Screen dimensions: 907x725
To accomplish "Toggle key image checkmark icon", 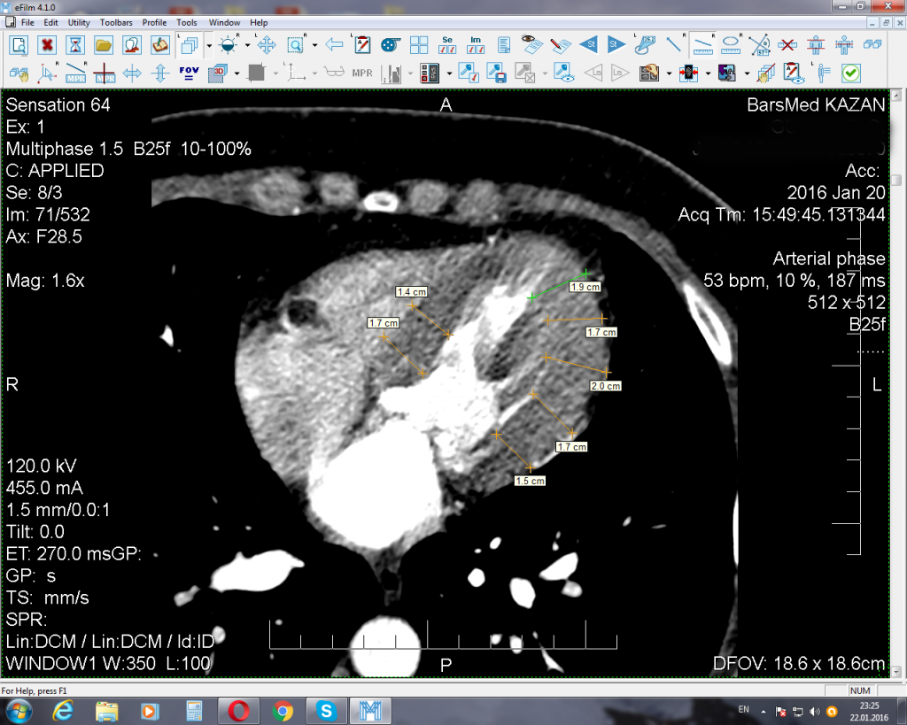I will point(468,73).
